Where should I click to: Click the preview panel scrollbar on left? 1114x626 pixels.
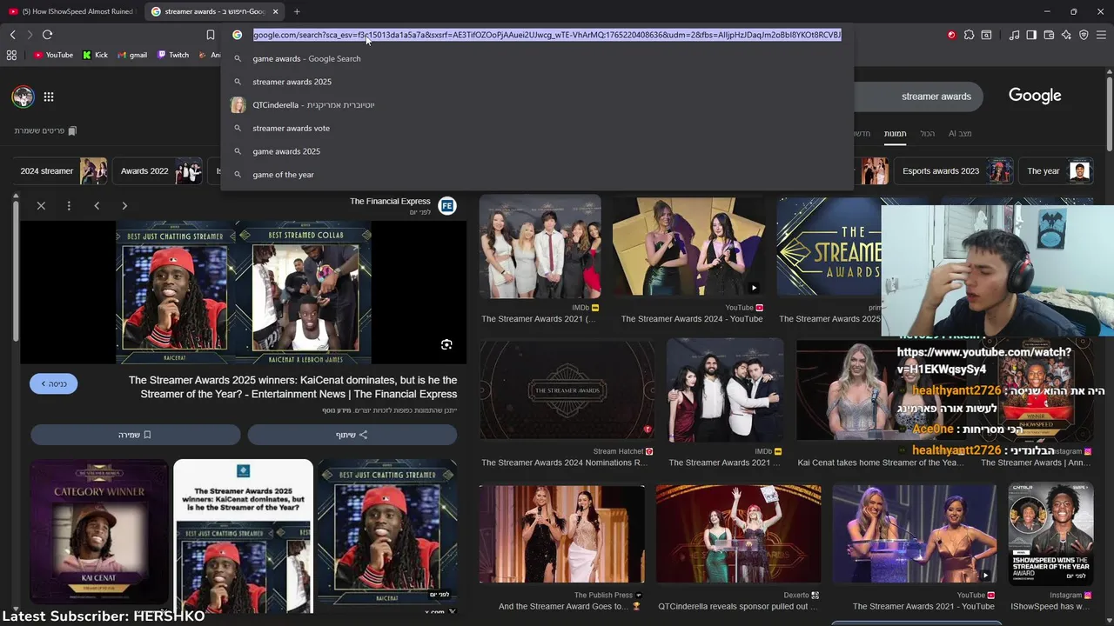tap(15, 270)
